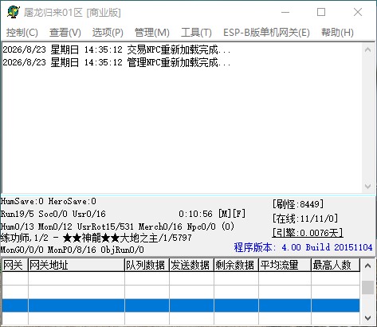Click log pane scroll down arrow
Screen dimensions: 377x327
pyautogui.click(x=368, y=186)
